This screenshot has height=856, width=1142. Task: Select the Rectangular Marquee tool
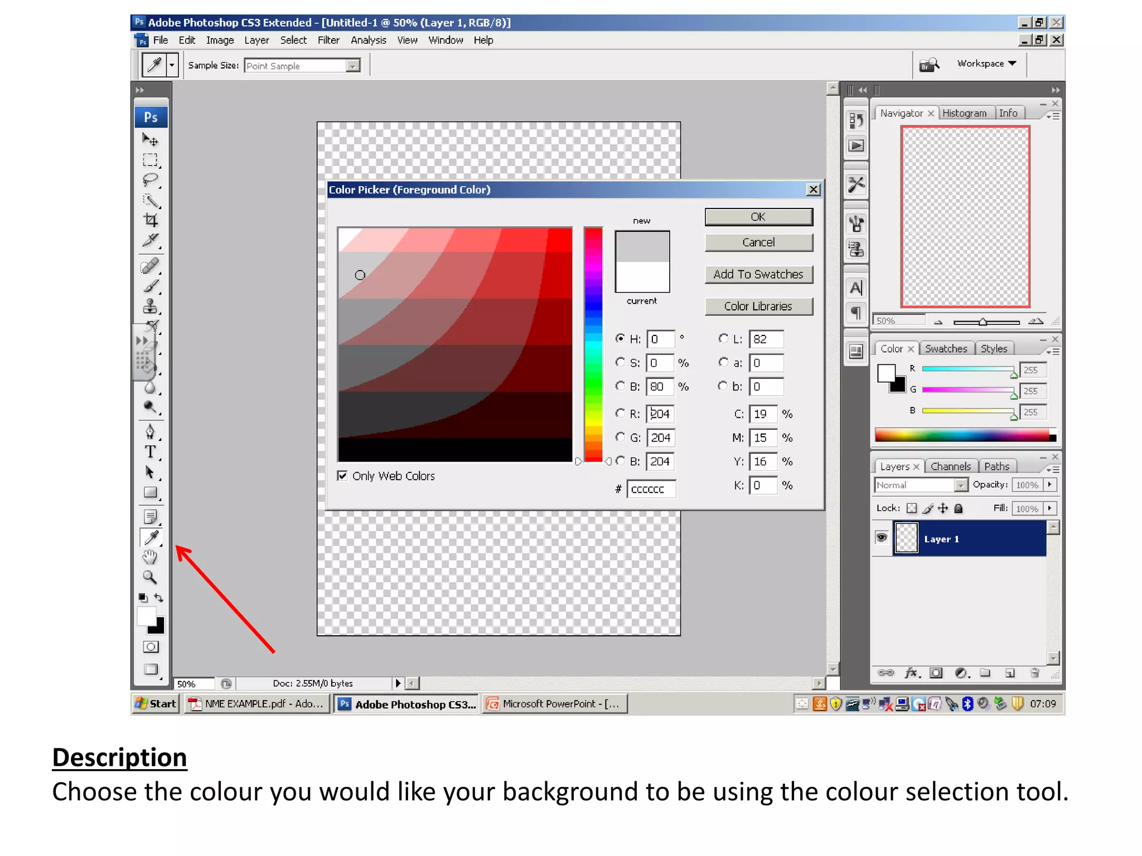click(150, 160)
